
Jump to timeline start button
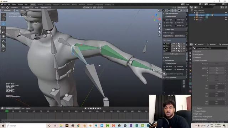[88, 108]
